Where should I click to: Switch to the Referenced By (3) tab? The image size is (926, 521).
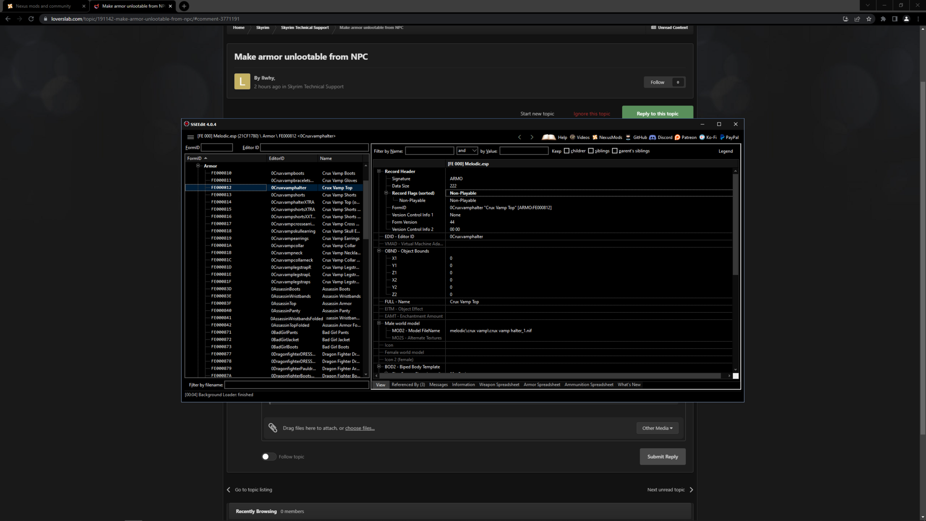coord(408,385)
